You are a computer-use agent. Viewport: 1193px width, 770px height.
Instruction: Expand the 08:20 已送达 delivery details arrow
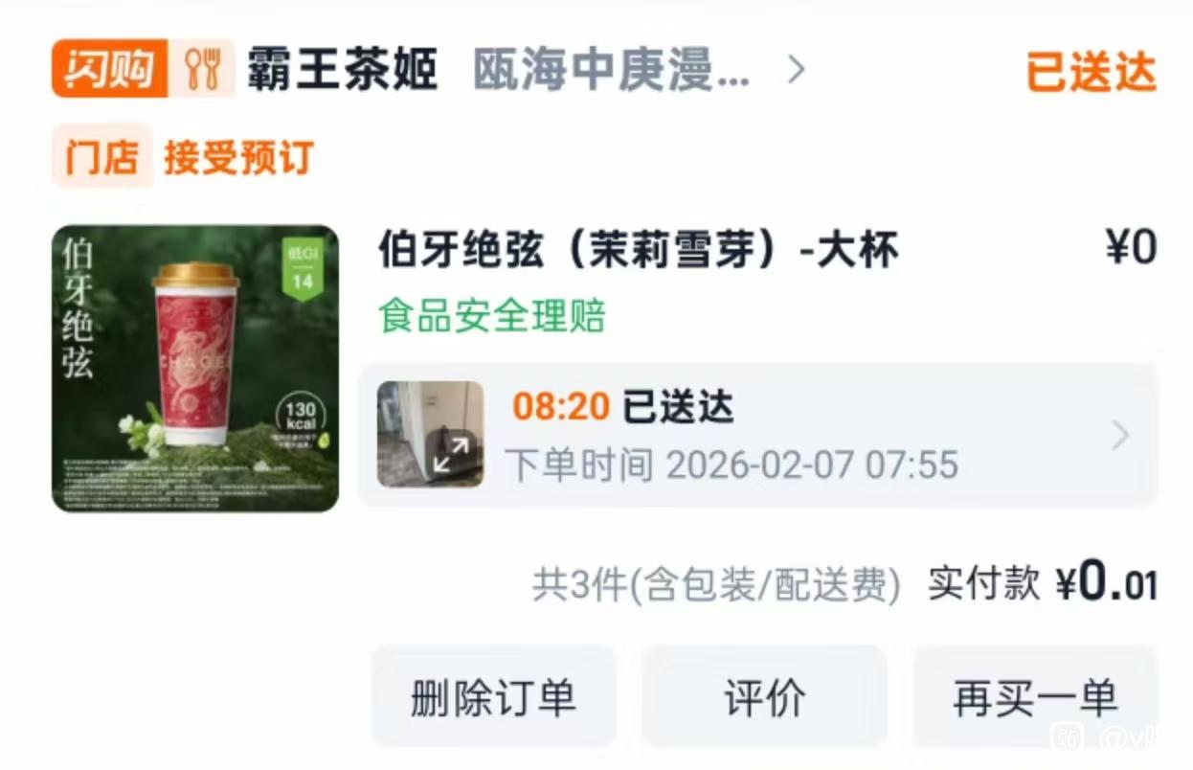[1119, 436]
